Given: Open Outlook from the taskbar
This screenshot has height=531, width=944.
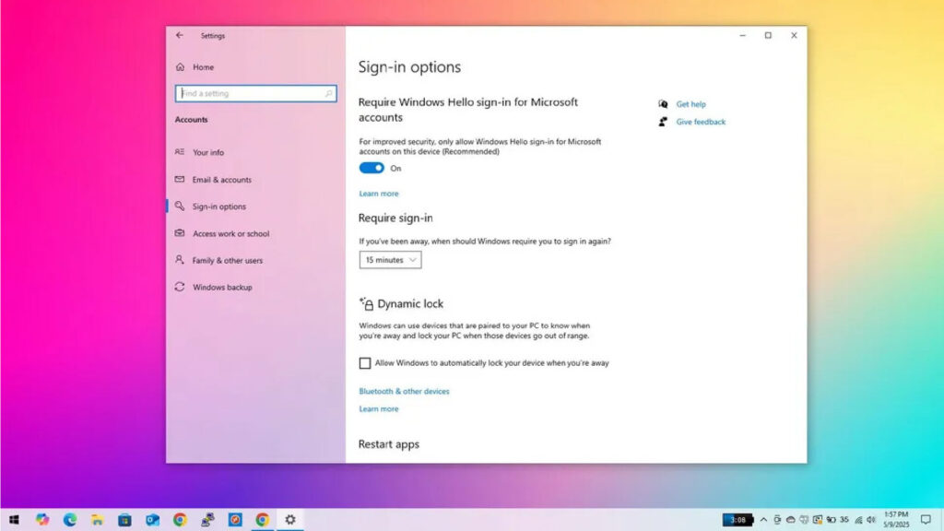Looking at the screenshot, I should 152,520.
